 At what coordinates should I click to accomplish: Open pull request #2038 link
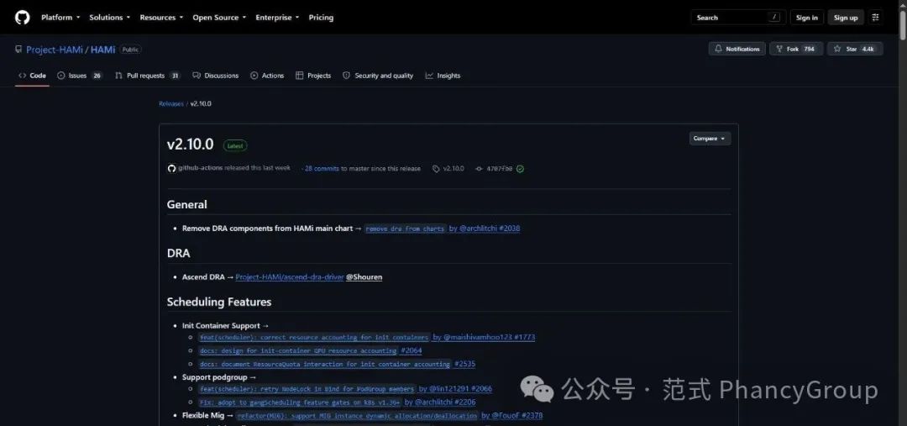(x=508, y=229)
